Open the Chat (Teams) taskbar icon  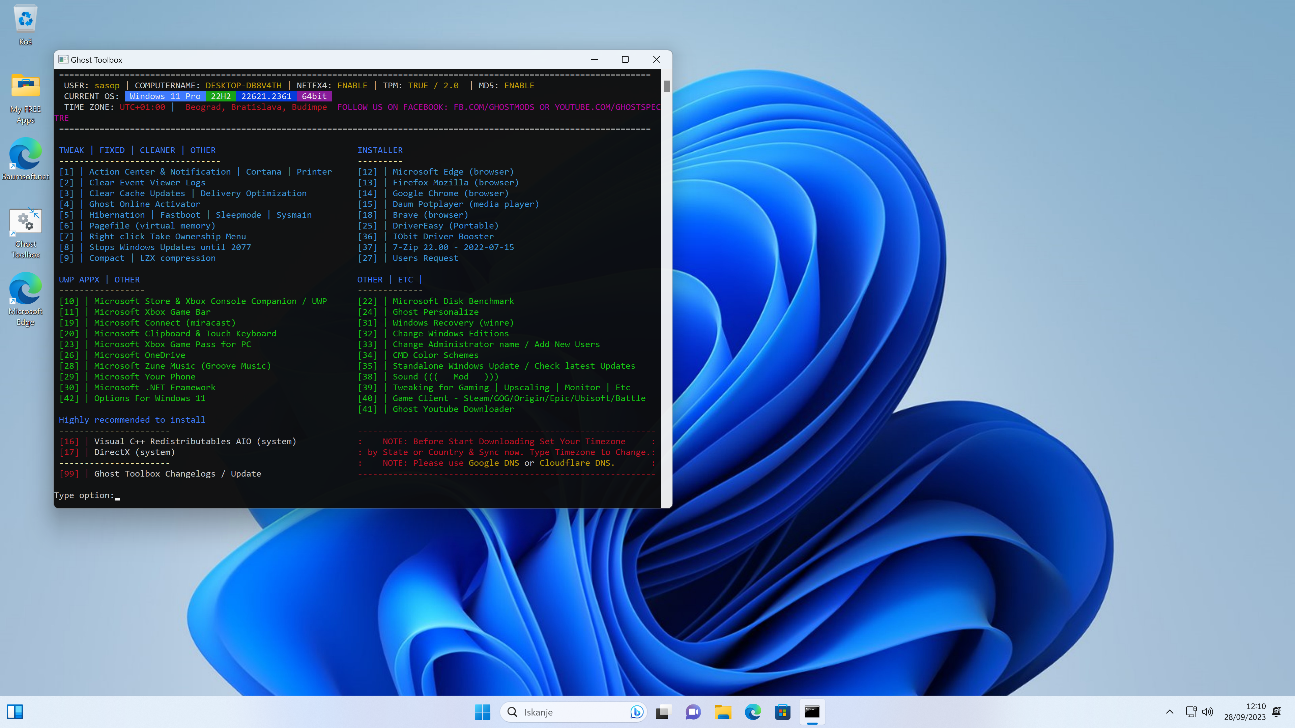pyautogui.click(x=693, y=712)
